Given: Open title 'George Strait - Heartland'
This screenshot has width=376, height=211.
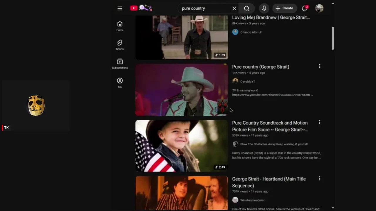Looking at the screenshot, I should pyautogui.click(x=269, y=182).
